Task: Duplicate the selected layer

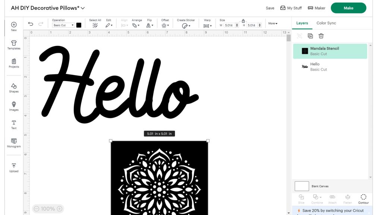Action: point(310,36)
